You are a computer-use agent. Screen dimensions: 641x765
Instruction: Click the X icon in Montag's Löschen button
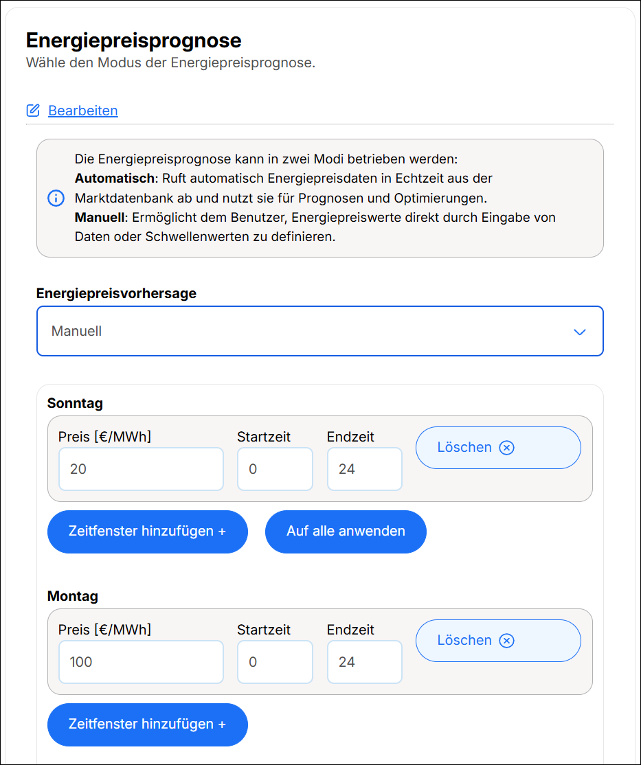[x=506, y=641]
